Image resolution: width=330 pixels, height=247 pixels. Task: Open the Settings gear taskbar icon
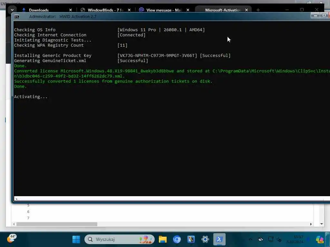[205, 239]
